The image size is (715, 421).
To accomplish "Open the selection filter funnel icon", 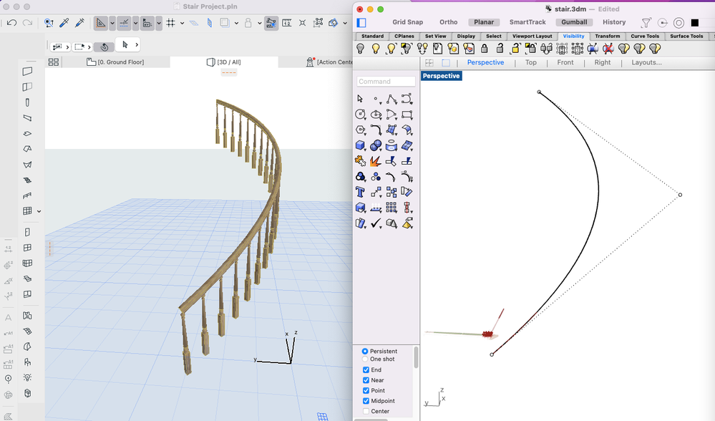I will (x=646, y=23).
